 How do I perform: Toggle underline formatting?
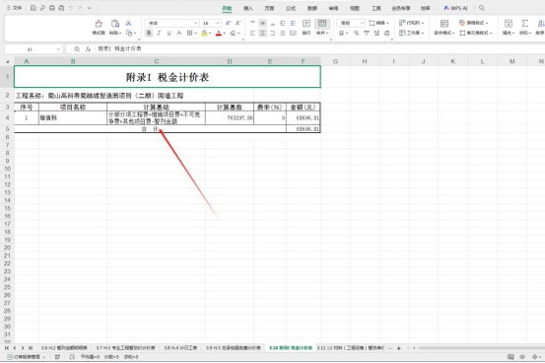click(169, 34)
